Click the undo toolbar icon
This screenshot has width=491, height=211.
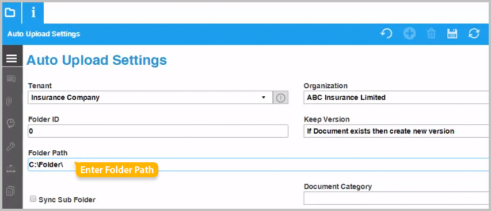tap(386, 34)
